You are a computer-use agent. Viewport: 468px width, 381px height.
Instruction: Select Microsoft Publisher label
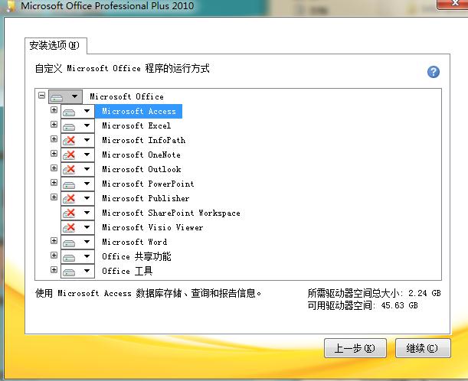coord(146,199)
